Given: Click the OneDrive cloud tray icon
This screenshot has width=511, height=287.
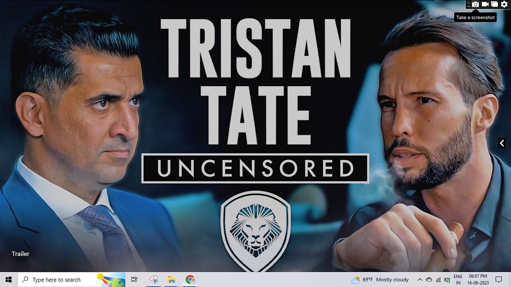Looking at the screenshot, I should point(429,280).
